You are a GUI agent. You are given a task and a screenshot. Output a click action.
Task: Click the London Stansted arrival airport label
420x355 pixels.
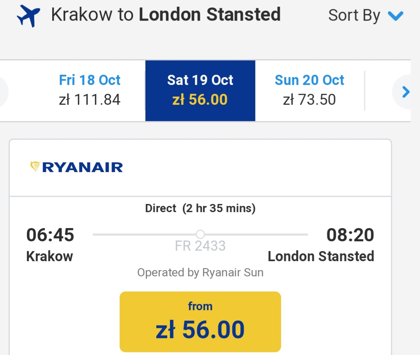tap(321, 256)
